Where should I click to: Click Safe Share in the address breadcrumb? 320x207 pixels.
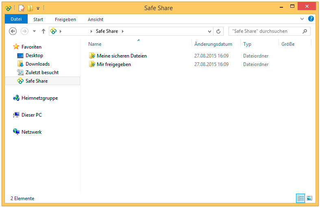[x=107, y=31]
